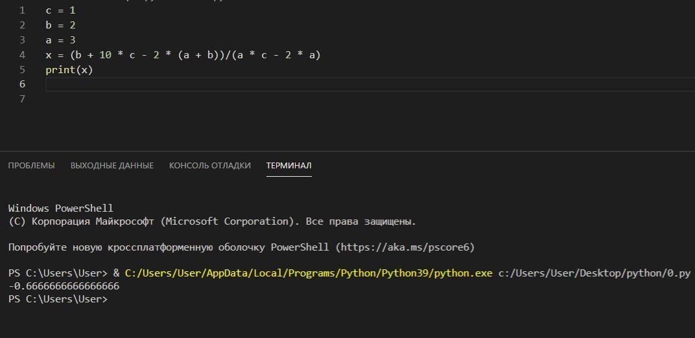
Task: Switch to the ПРОБЛЕМЫ panel tab
Action: pos(32,166)
